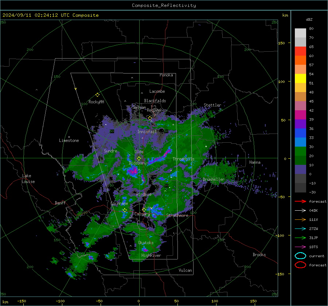Click the asterisk marker above Limestone

pyautogui.click(x=69, y=137)
